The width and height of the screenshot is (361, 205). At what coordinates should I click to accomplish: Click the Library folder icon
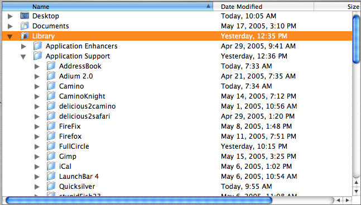coord(25,36)
